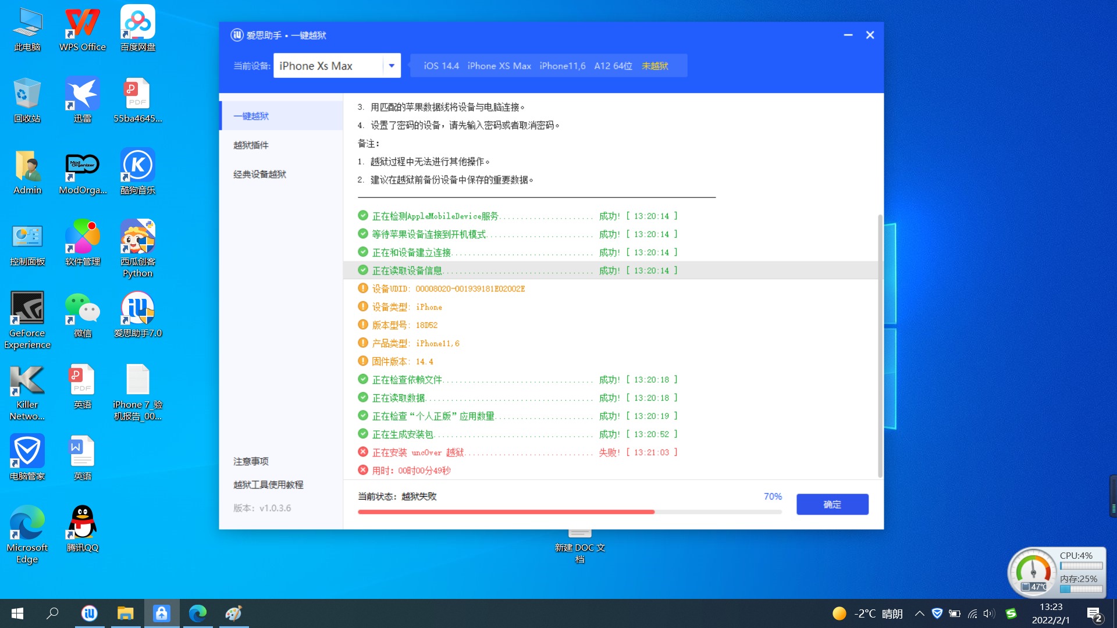This screenshot has height=628, width=1117.
Task: Open the WPS Office desktop shortcut
Action: pos(82,29)
